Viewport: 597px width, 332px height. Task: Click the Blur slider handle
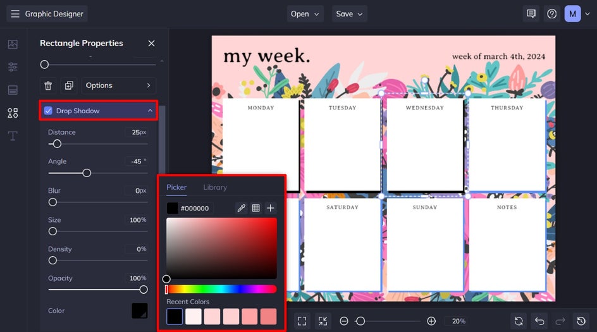pyautogui.click(x=52, y=202)
